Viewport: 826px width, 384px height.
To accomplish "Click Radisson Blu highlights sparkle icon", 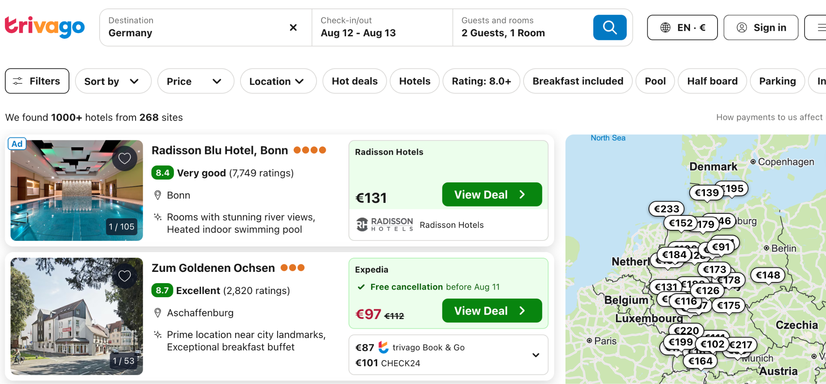I will pyautogui.click(x=158, y=217).
